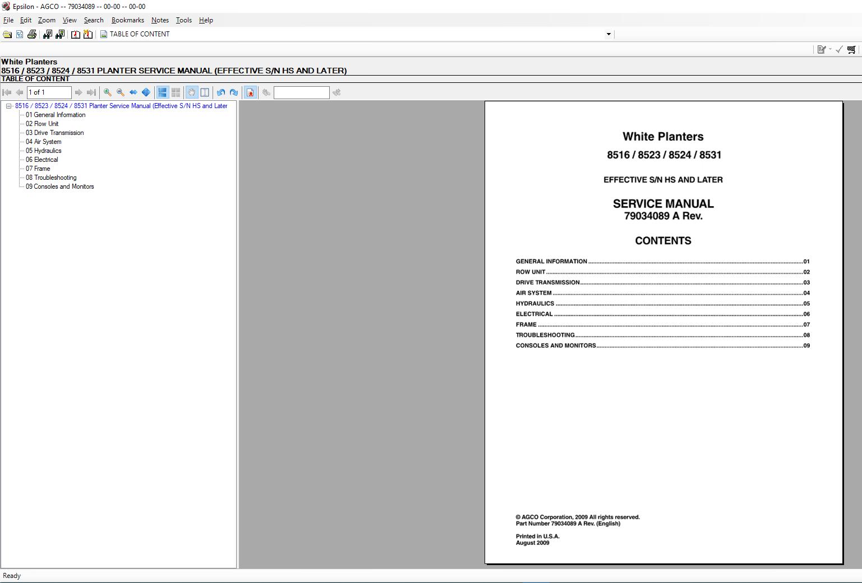Toggle the hand pan tool

pos(192,92)
